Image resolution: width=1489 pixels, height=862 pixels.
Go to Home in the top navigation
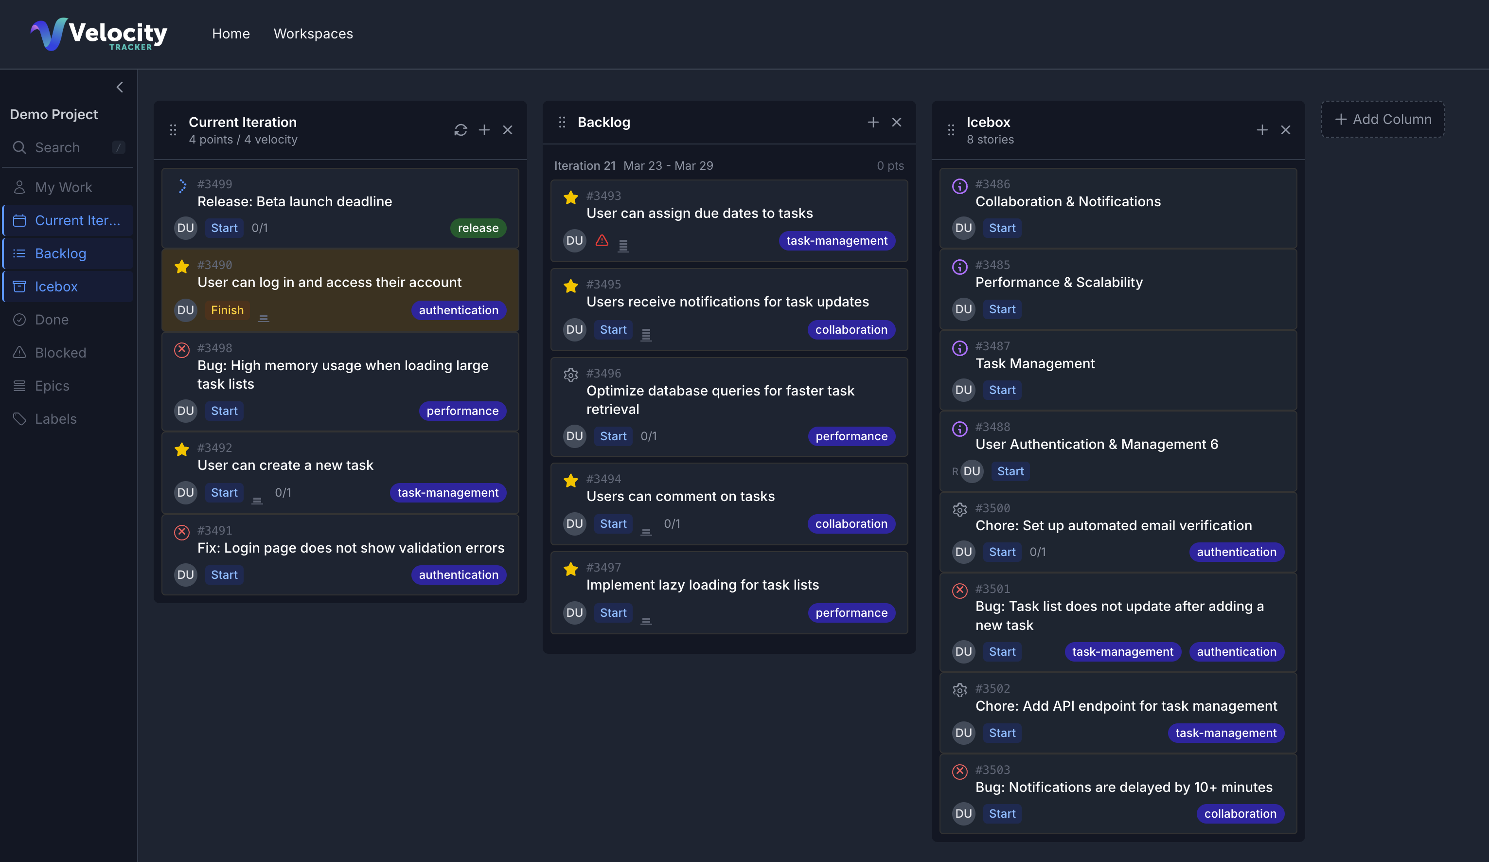(x=230, y=34)
